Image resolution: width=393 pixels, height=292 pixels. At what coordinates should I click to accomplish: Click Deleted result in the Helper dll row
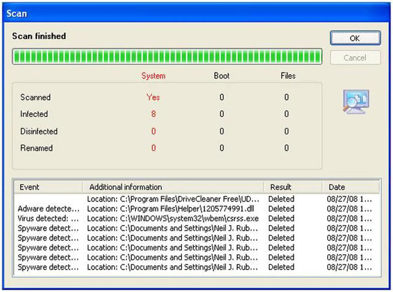point(281,209)
